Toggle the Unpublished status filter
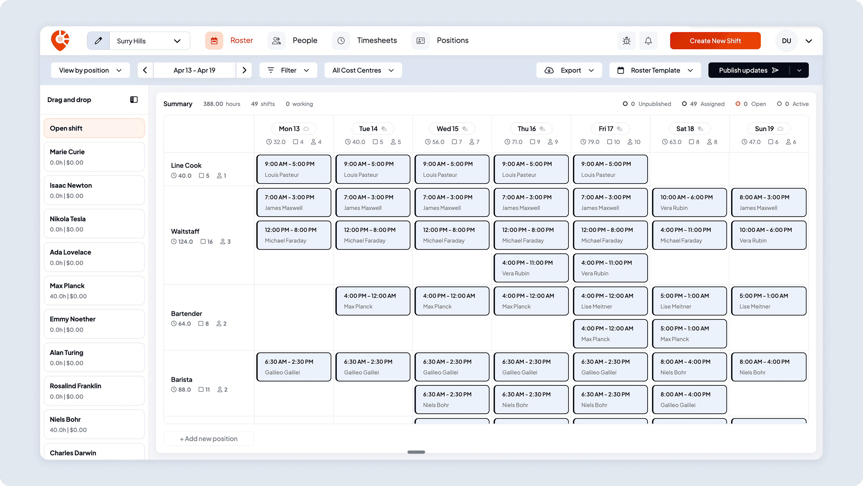 [x=647, y=104]
